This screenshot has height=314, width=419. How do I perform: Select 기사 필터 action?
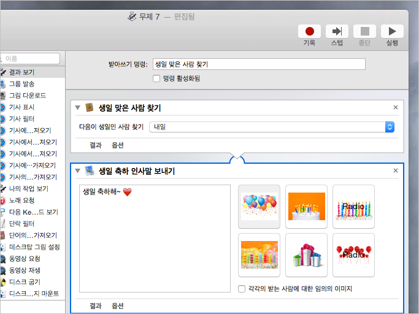click(33, 118)
